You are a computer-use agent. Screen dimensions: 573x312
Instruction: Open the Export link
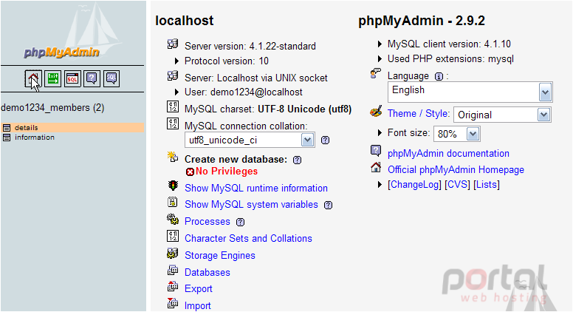[x=199, y=288]
